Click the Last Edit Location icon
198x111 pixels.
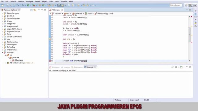[84, 5]
